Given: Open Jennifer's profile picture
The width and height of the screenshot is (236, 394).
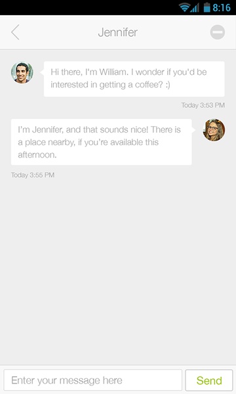Looking at the screenshot, I should (214, 130).
